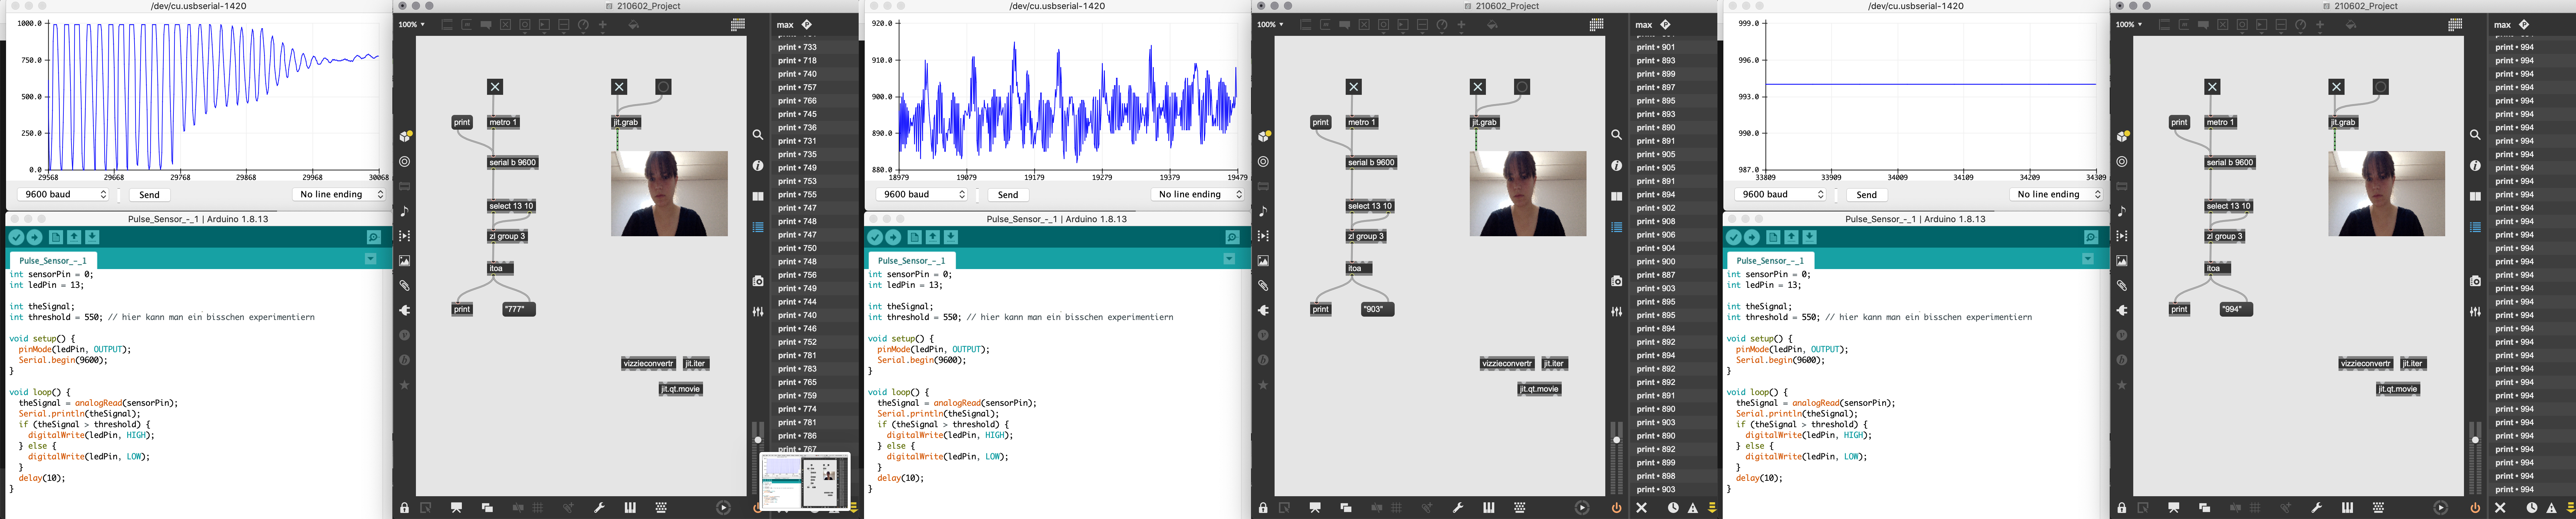Toggle the patcher lock icon below "777" patch
The width and height of the screenshot is (2576, 519).
click(405, 508)
